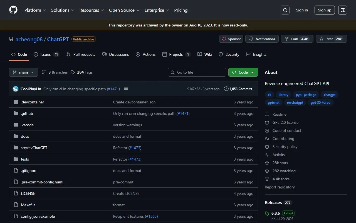
Task: Open the search magnifier button
Action: click(x=285, y=10)
